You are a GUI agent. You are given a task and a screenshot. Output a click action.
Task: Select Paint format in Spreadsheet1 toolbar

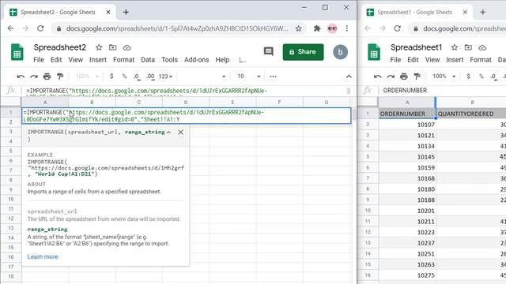[417, 77]
